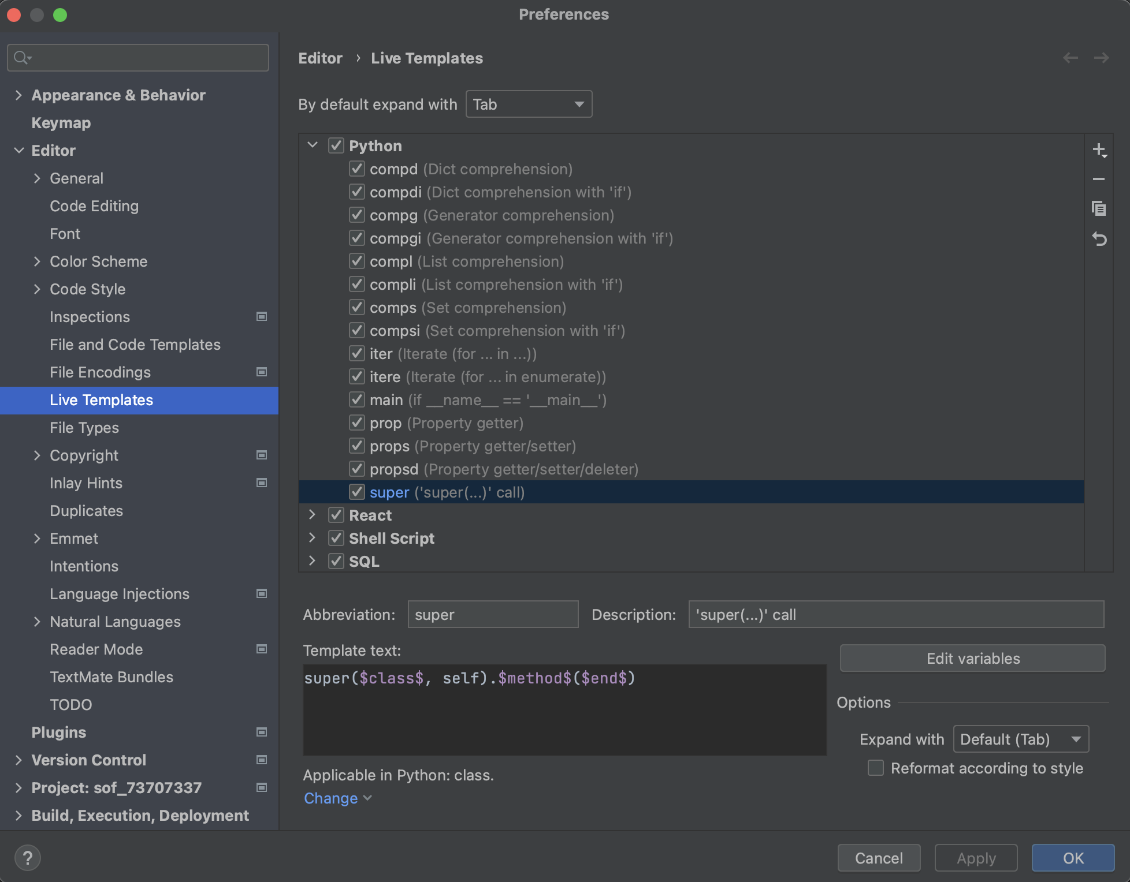Select File and Code Templates
Viewport: 1130px width, 882px height.
tap(135, 345)
